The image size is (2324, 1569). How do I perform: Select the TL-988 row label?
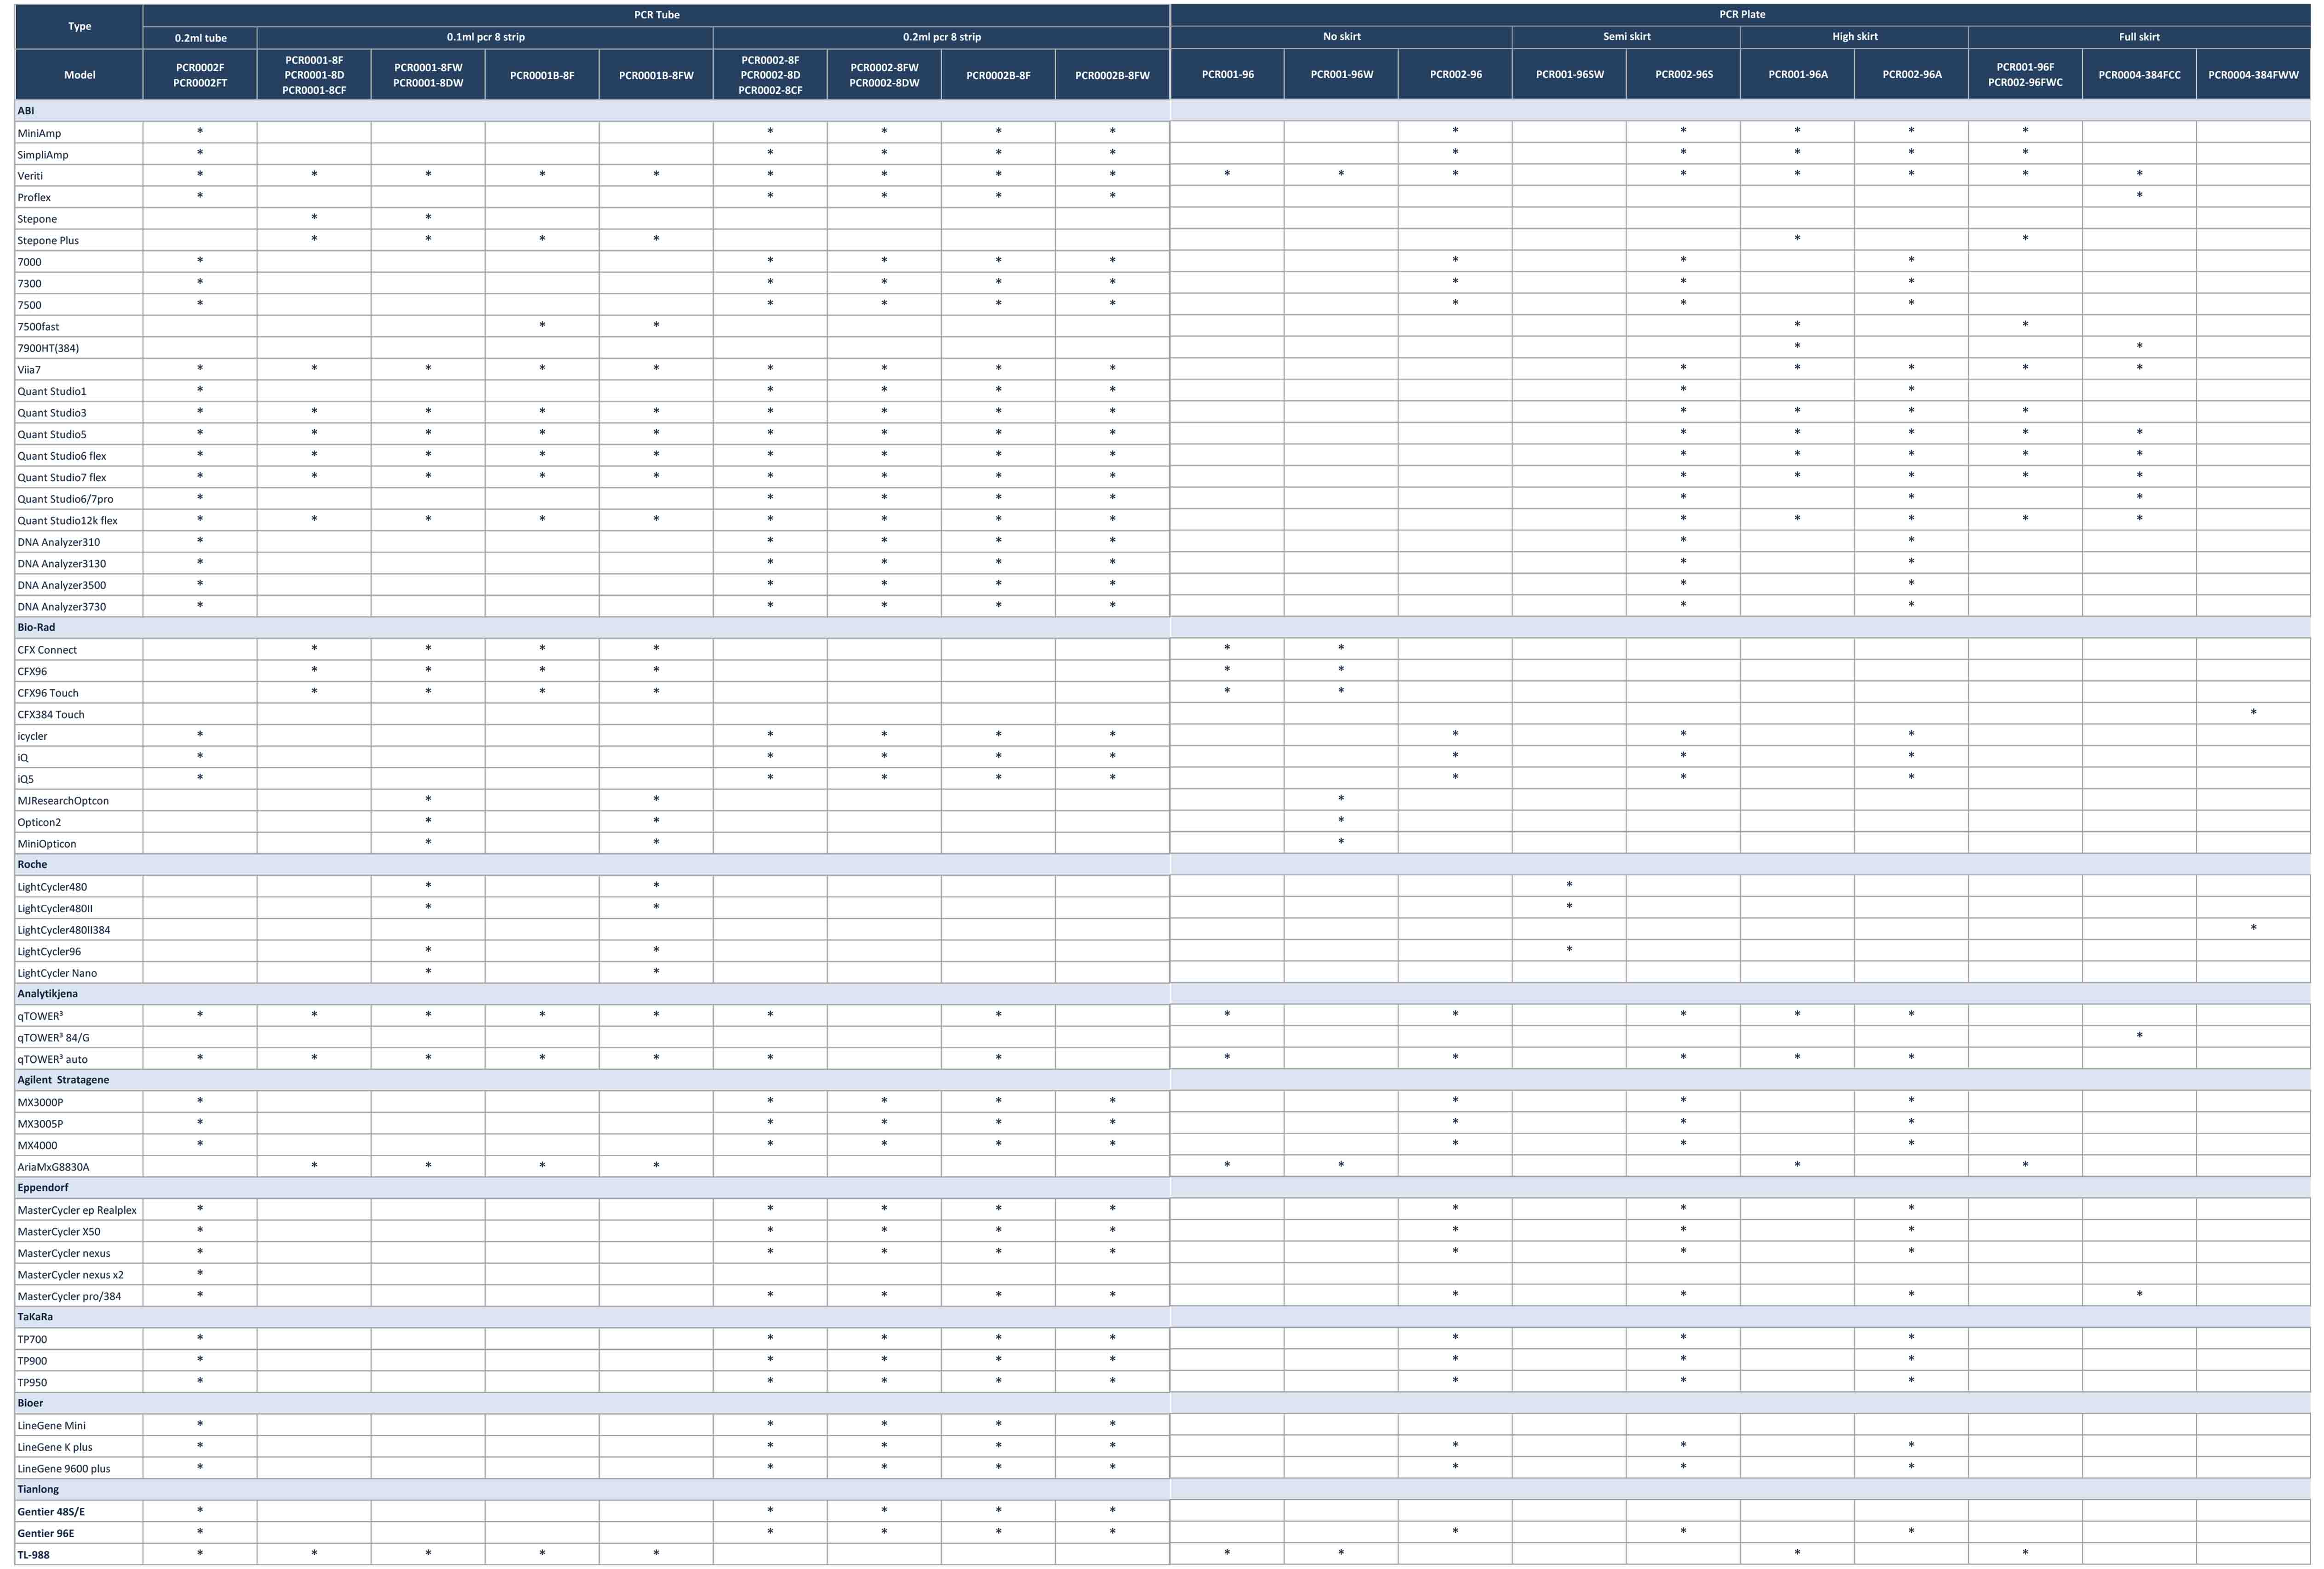(x=33, y=1555)
